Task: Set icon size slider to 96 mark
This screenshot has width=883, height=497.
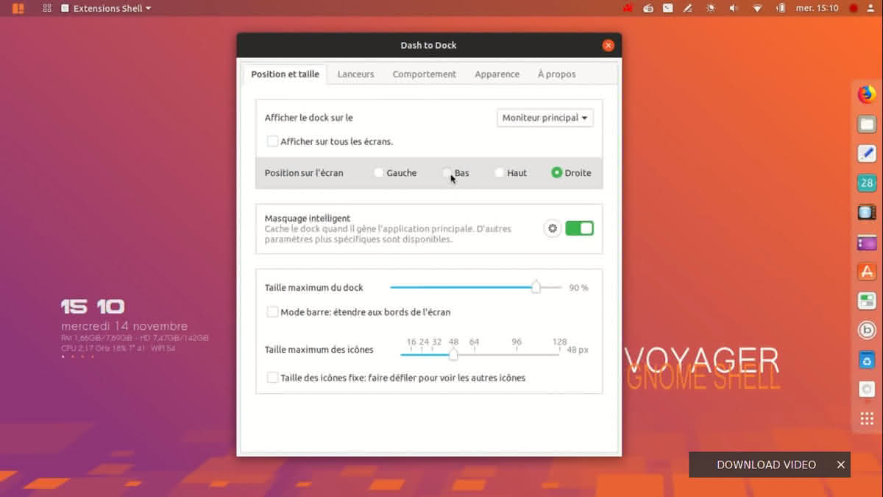Action: click(x=517, y=353)
